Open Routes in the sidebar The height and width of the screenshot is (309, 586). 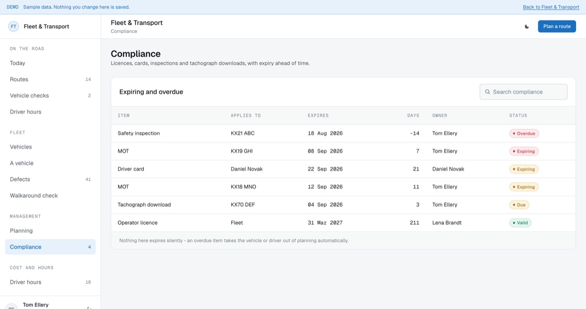point(50,79)
